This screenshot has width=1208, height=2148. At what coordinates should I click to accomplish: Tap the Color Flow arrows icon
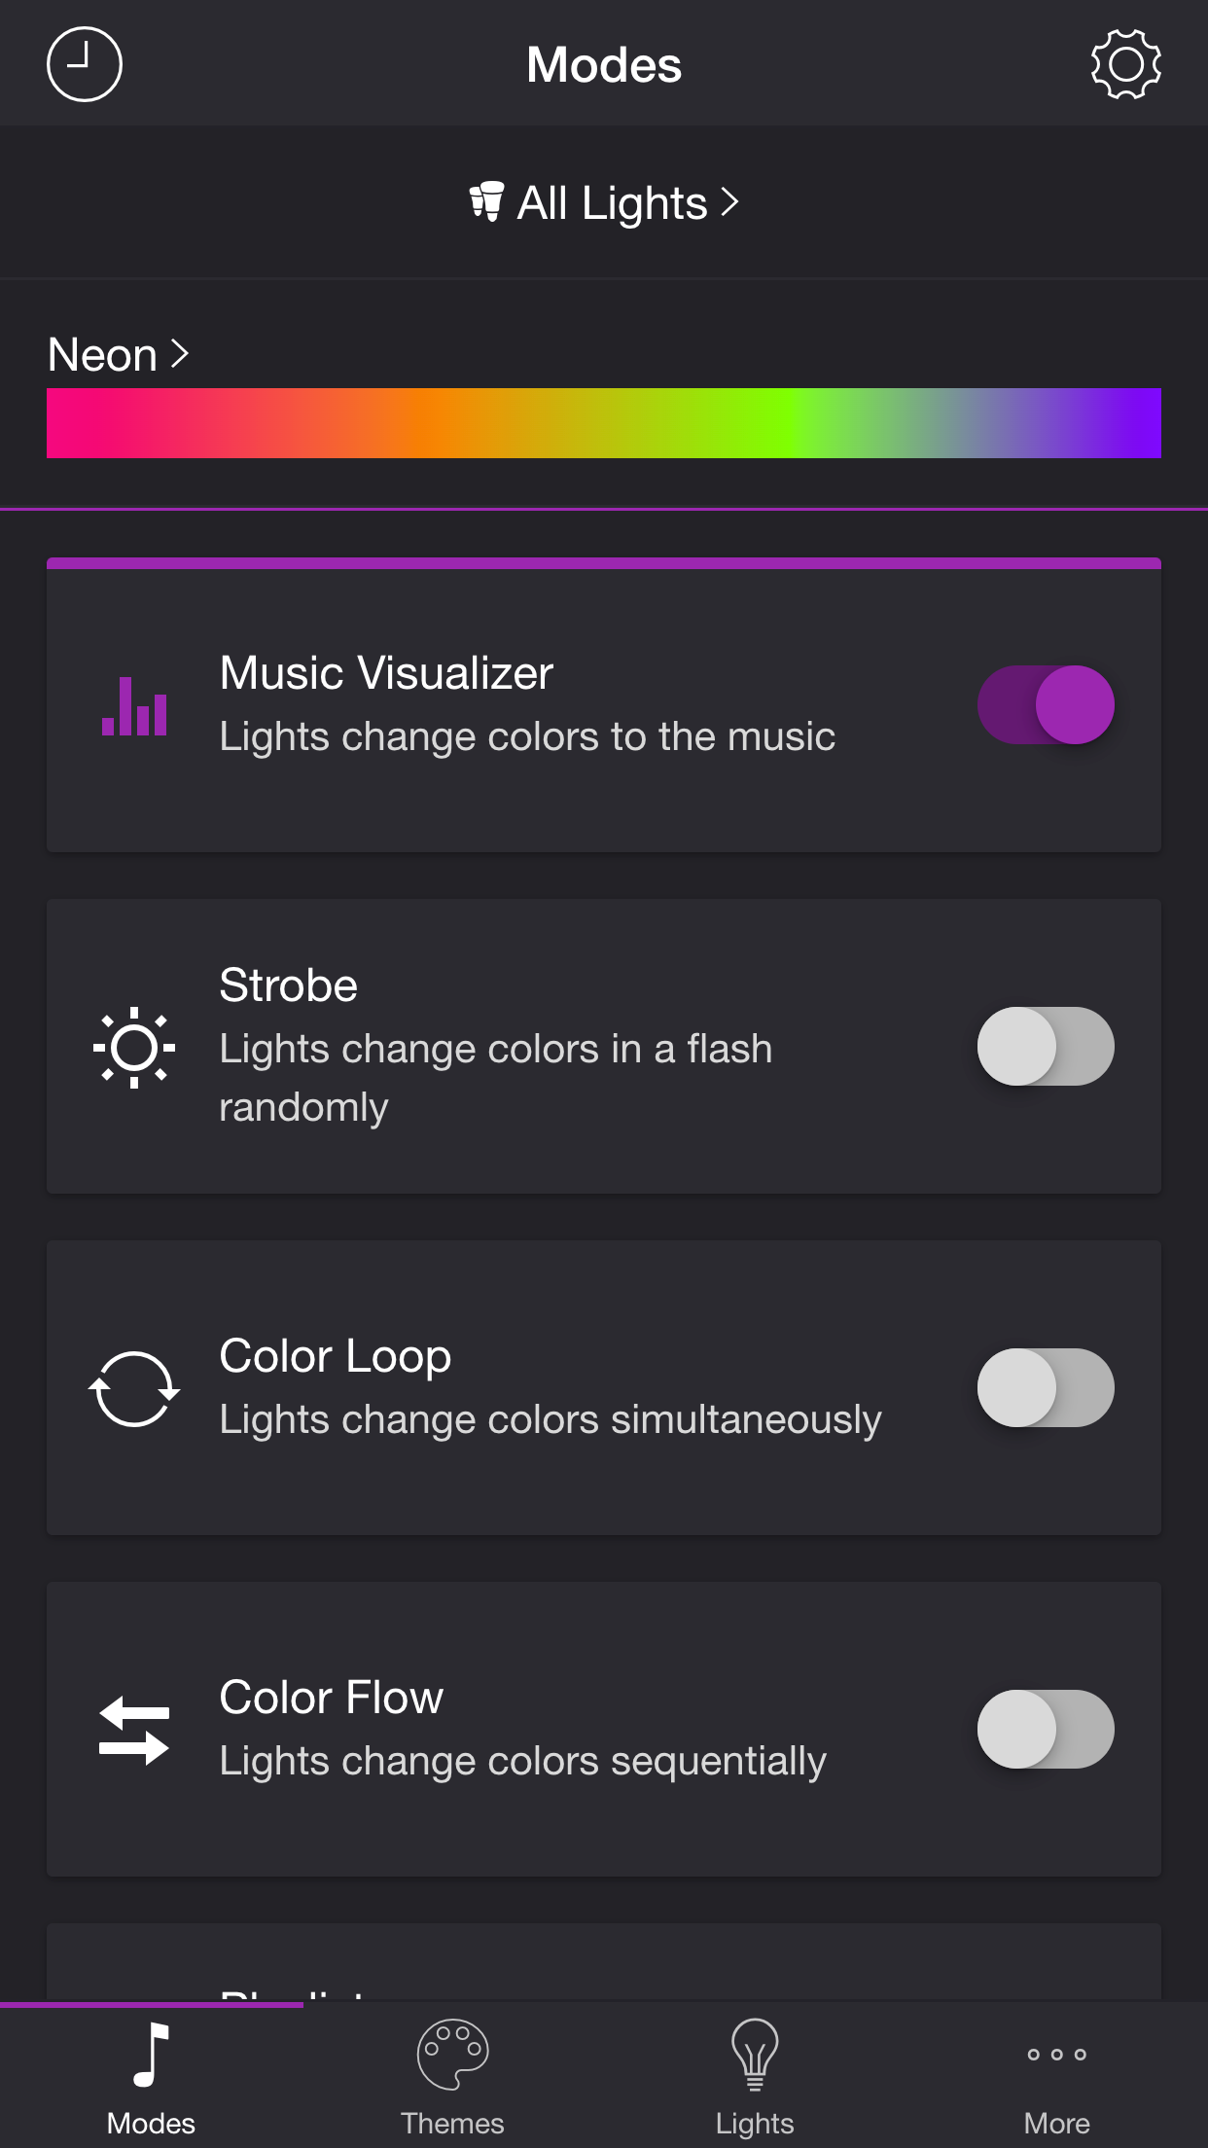134,1731
